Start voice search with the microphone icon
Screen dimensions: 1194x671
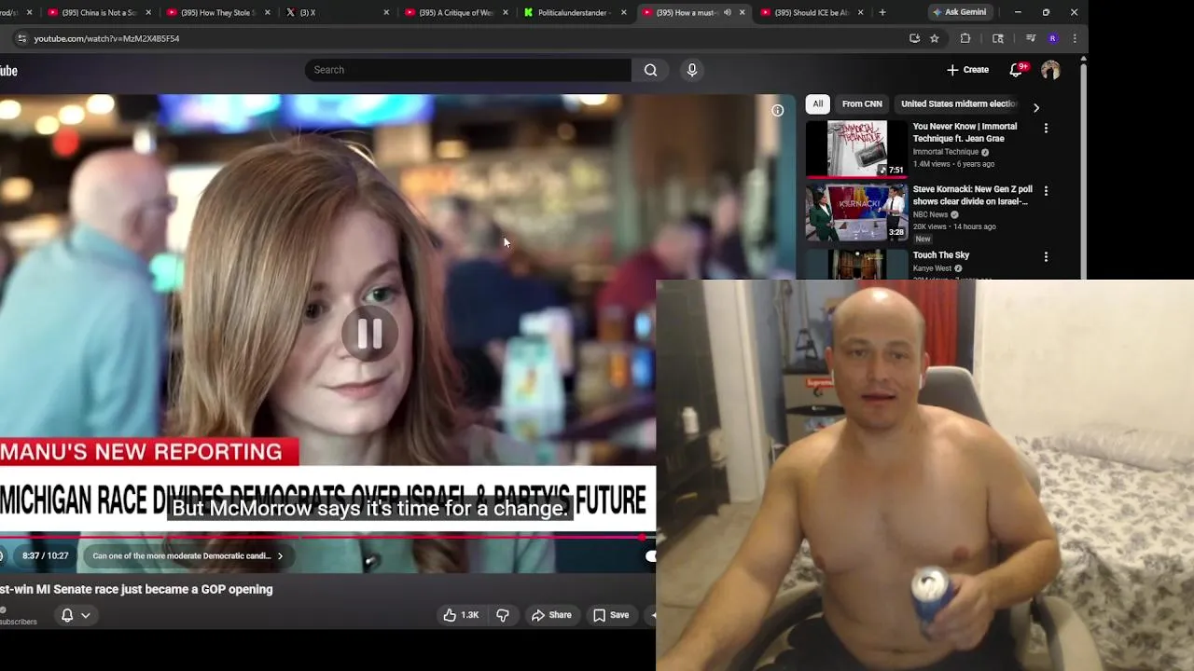click(x=692, y=70)
